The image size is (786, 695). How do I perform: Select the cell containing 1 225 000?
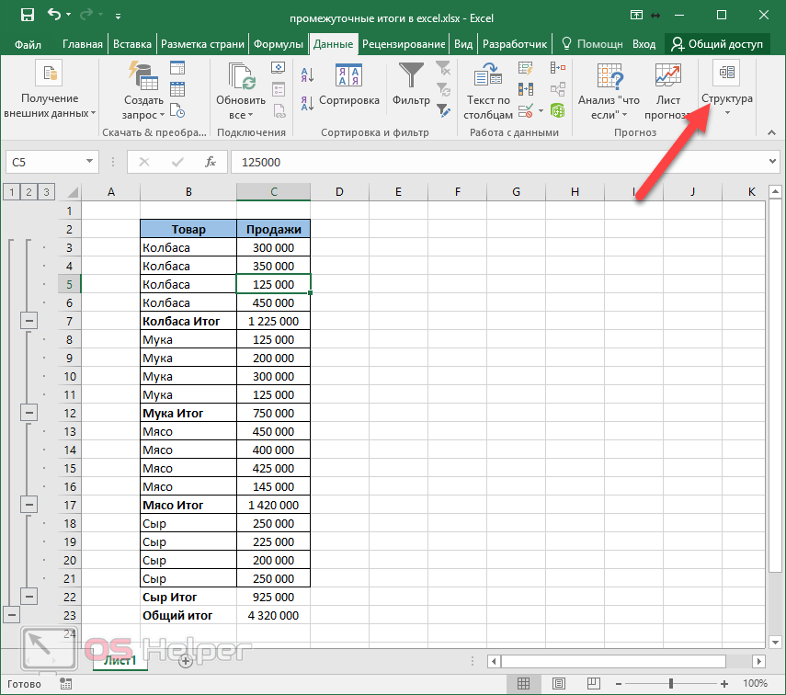[x=273, y=322]
